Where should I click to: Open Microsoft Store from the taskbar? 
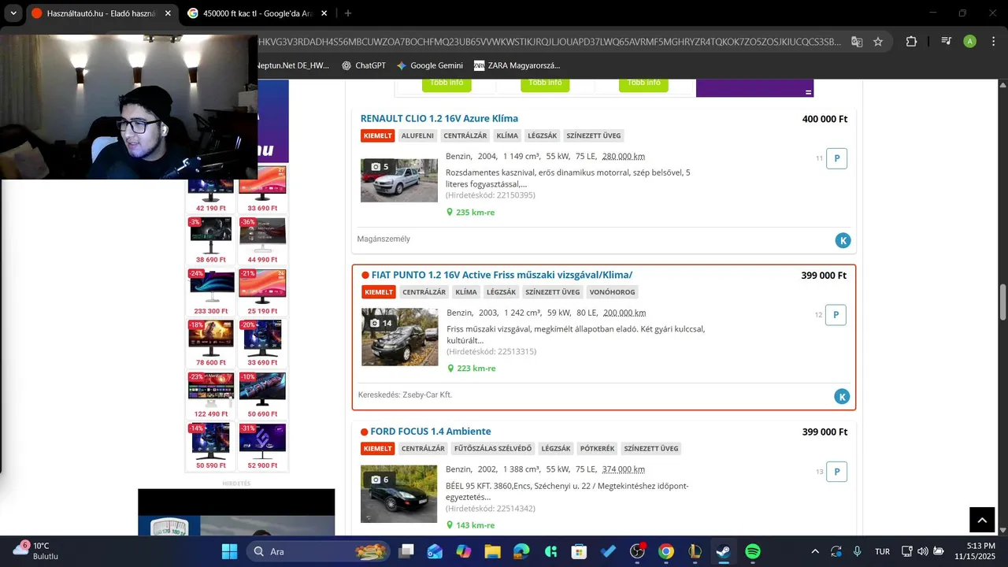[x=580, y=551]
